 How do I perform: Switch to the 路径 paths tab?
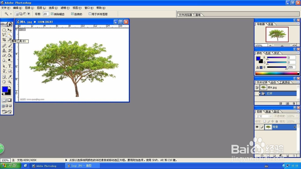(277, 112)
